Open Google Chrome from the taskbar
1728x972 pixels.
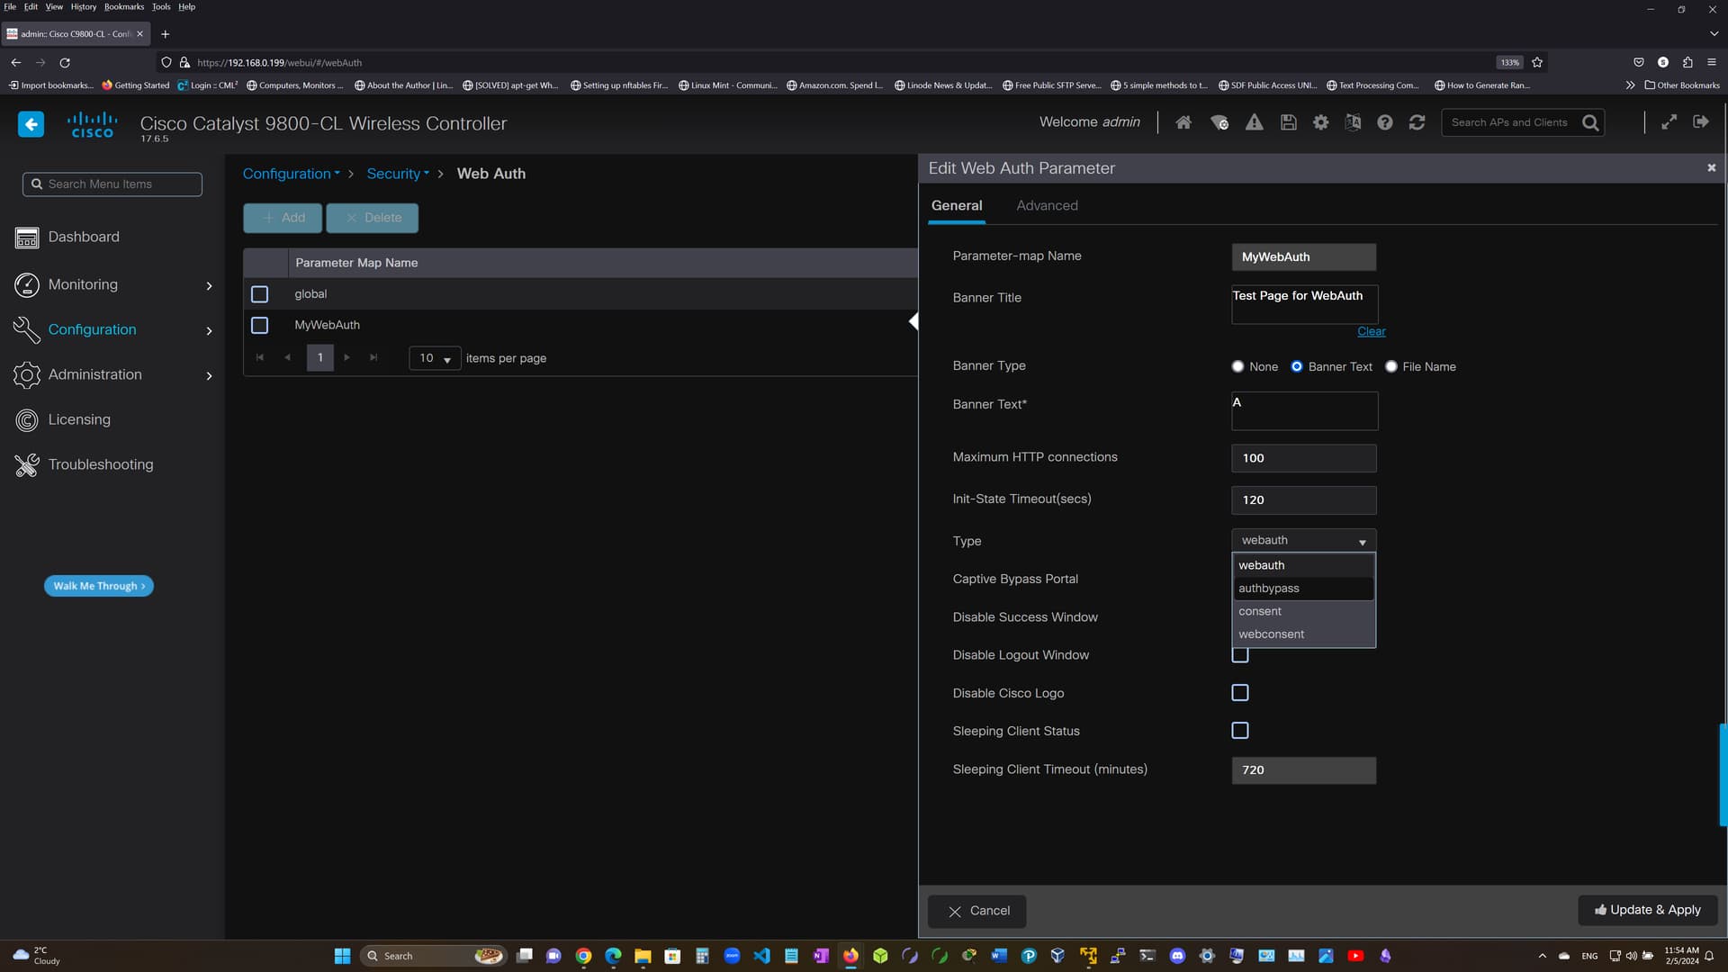pyautogui.click(x=583, y=956)
